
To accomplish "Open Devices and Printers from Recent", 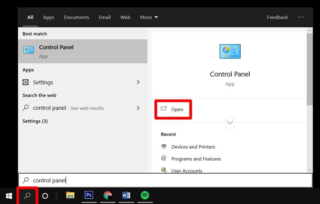I will coord(193,147).
